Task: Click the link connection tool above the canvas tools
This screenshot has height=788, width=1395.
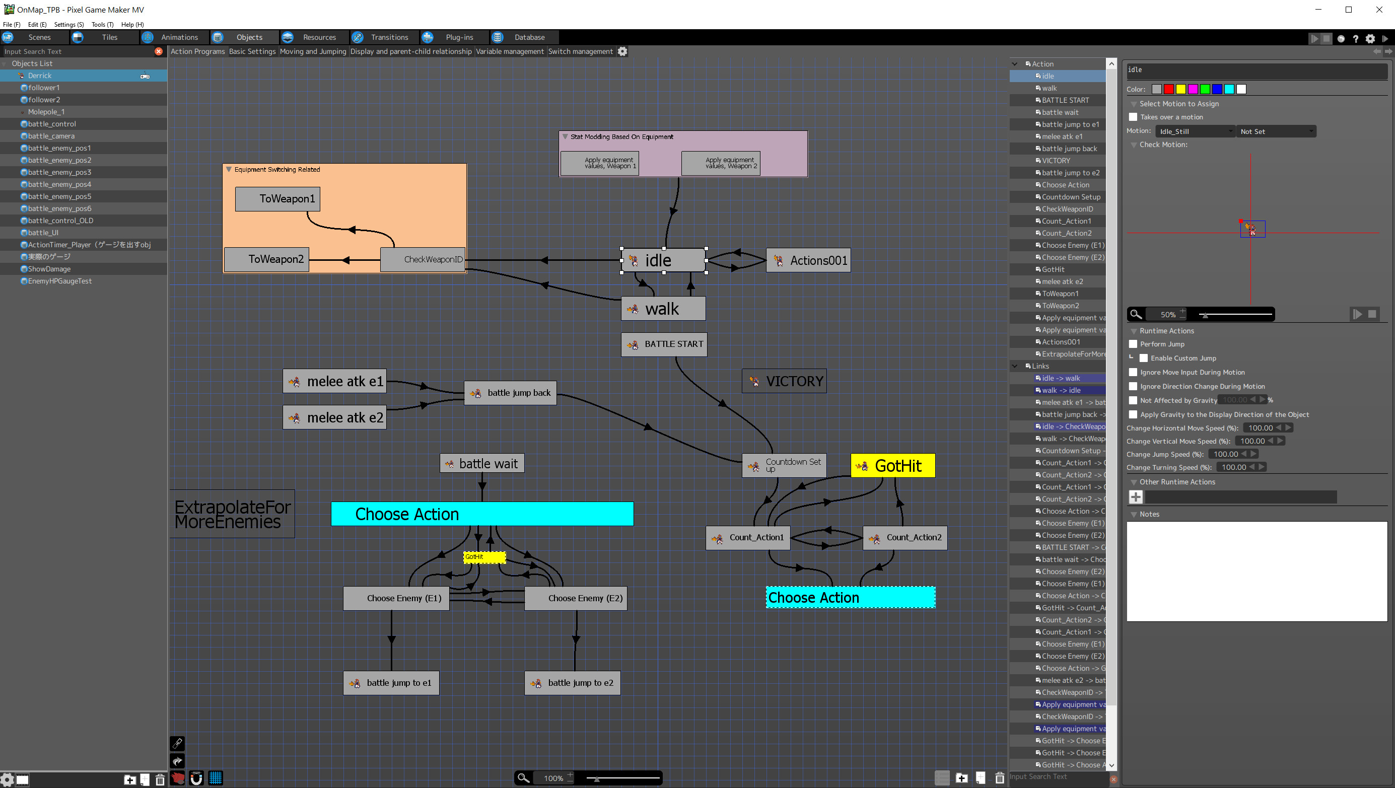Action: (177, 743)
